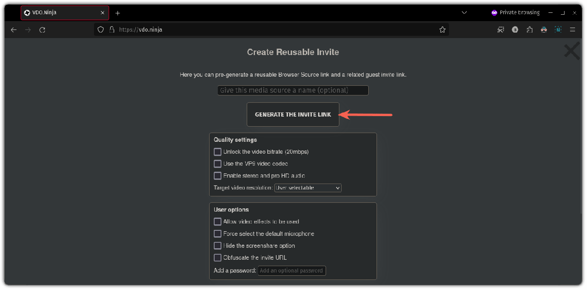
Task: Click the browser back arrow
Action: 14,30
